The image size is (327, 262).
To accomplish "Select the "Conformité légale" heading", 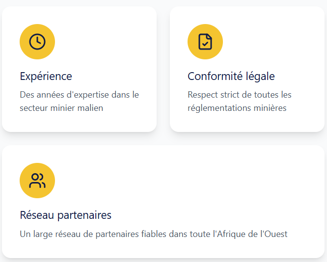I will point(231,77).
